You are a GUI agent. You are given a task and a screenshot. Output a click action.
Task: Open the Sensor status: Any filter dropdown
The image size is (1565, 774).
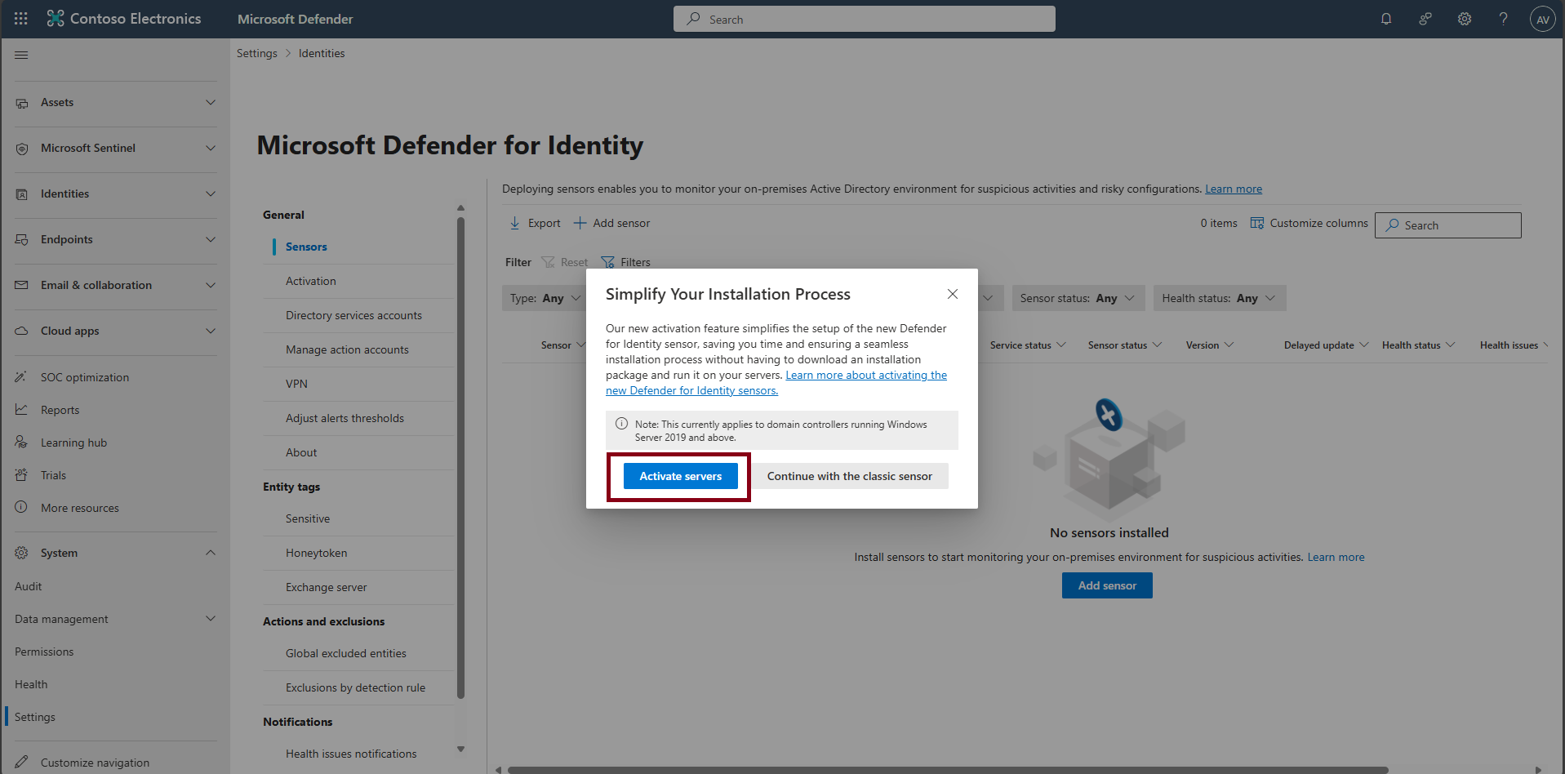tap(1078, 298)
